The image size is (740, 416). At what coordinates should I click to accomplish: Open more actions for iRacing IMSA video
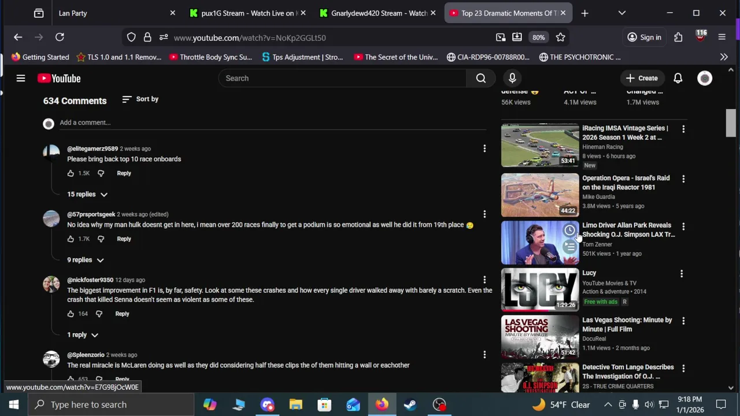click(683, 129)
